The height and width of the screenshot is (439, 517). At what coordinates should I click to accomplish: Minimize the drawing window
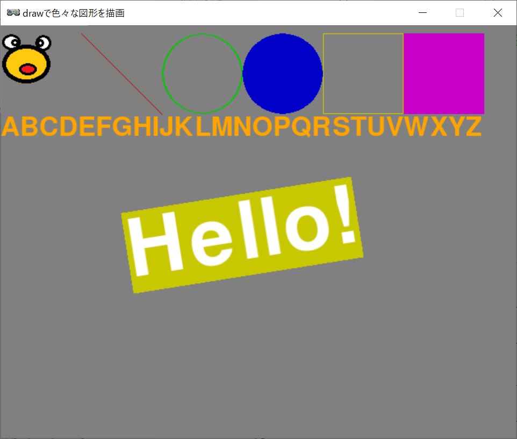point(422,12)
